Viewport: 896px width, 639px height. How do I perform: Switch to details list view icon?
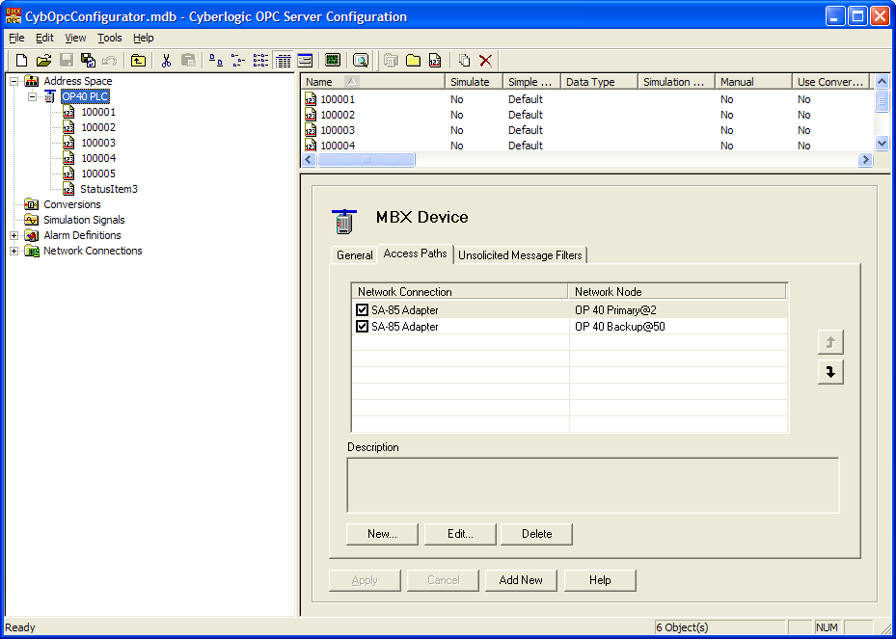pos(284,61)
